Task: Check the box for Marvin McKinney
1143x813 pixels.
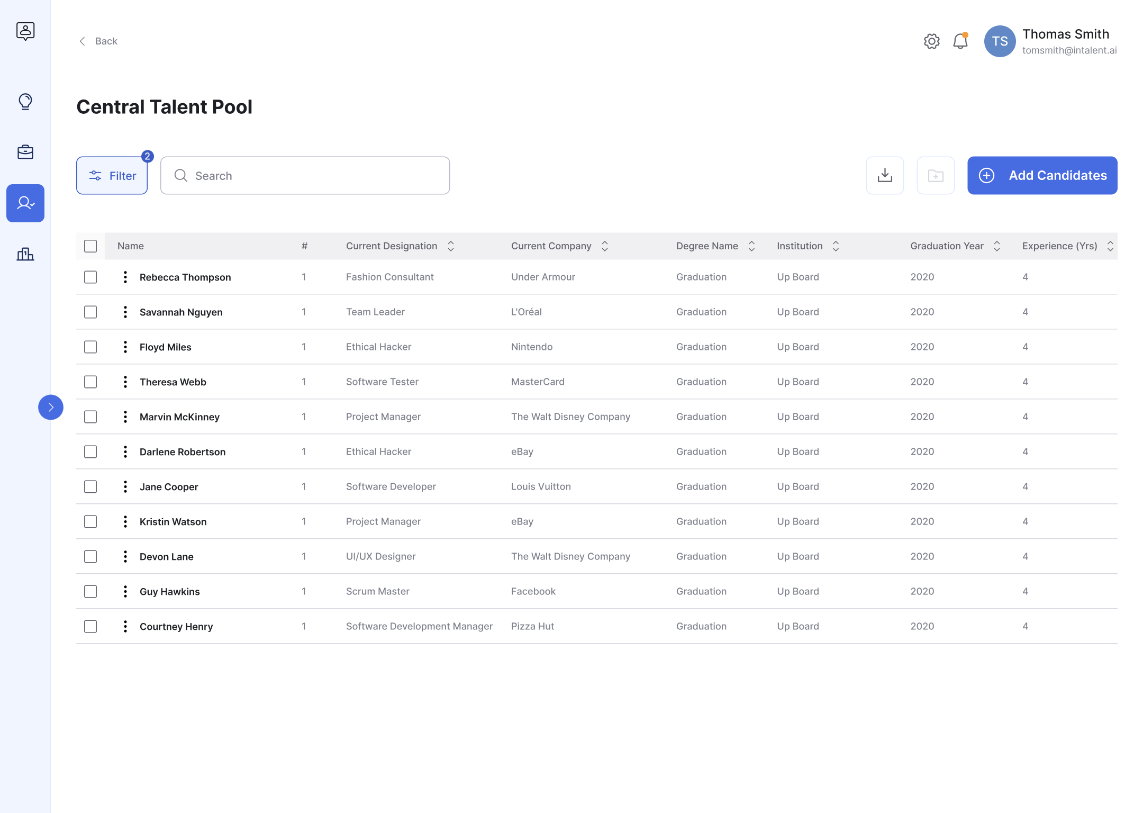Action: point(90,417)
